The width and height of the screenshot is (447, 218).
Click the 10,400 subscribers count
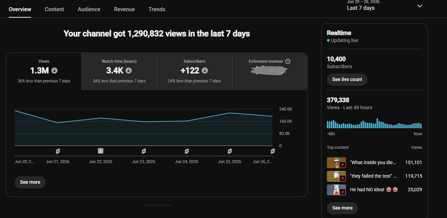(336, 59)
